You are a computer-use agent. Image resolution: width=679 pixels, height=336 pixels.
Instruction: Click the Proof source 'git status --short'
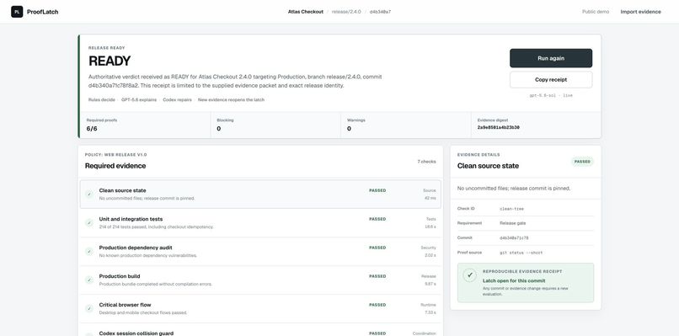click(x=521, y=253)
